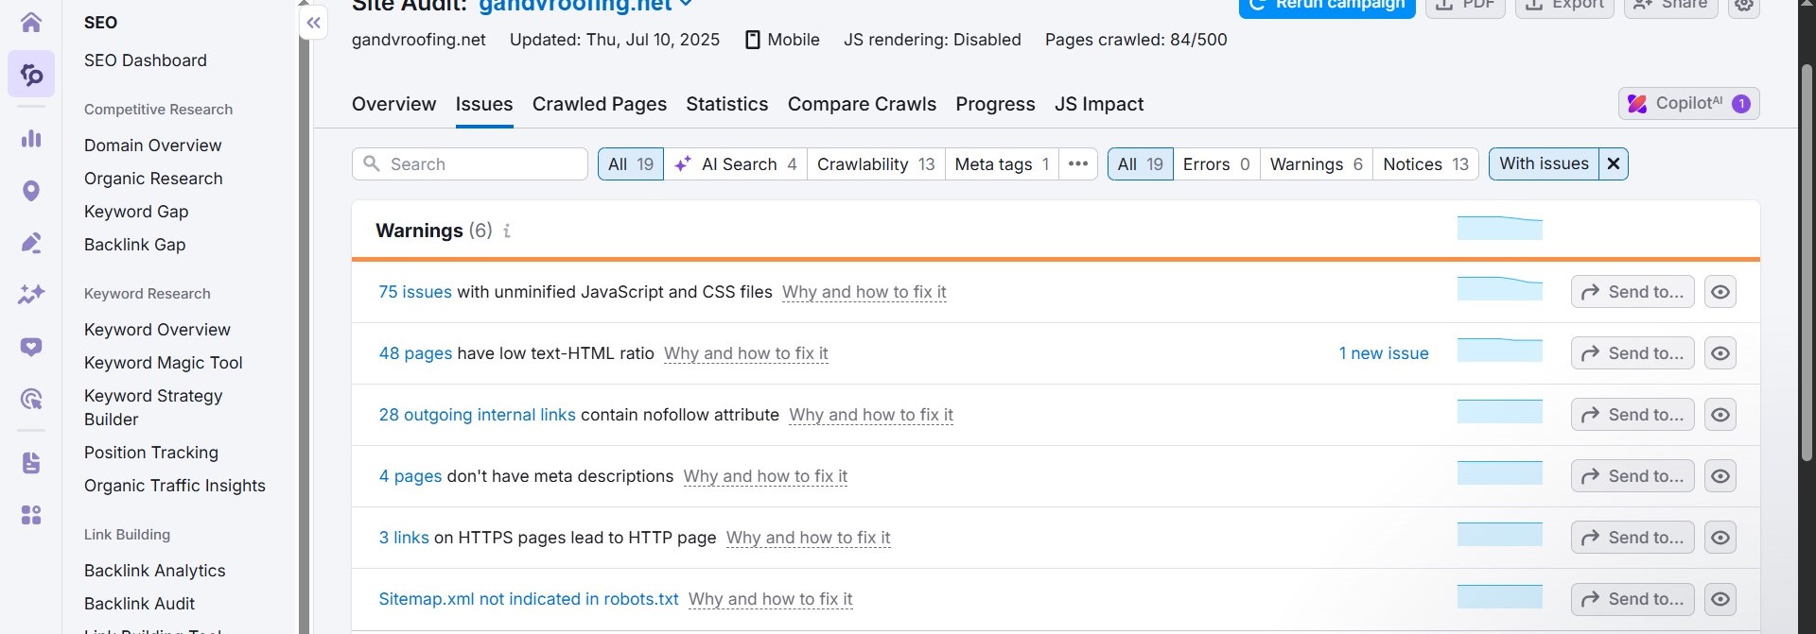1816x634 pixels.
Task: Open Keyword Magic Tool in sidebar
Action: [x=163, y=363]
